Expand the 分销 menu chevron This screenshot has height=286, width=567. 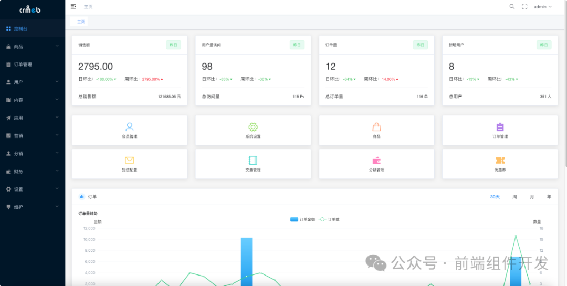click(57, 153)
